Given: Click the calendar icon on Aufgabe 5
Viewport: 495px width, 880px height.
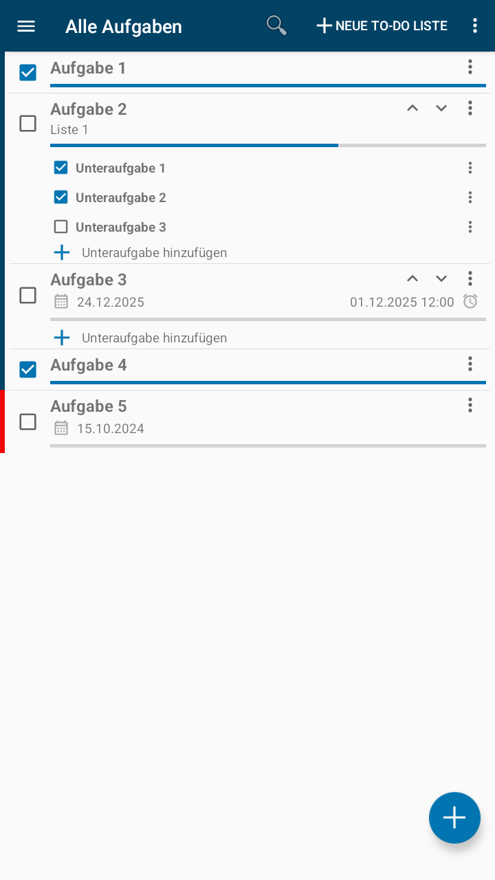Looking at the screenshot, I should coord(61,428).
